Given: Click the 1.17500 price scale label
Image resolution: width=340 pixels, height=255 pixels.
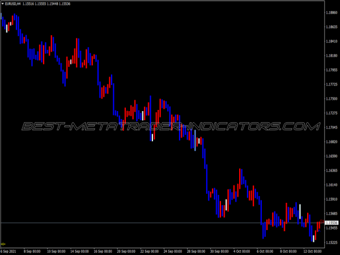Looking at the screenshot, I should (331, 99).
